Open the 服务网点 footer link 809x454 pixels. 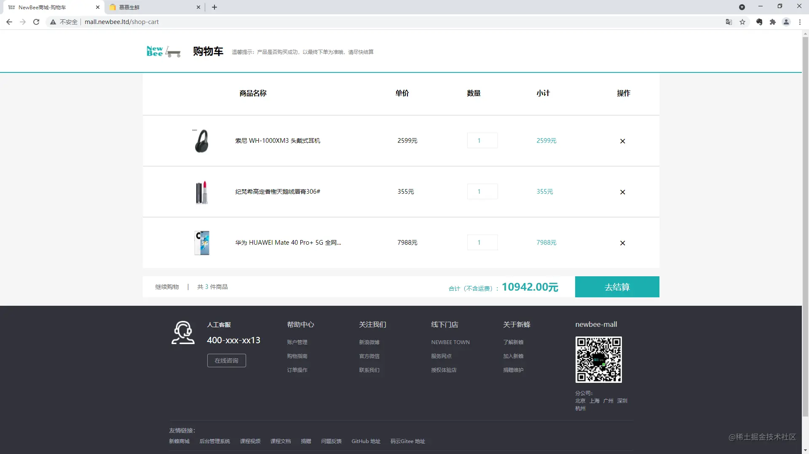click(x=441, y=356)
